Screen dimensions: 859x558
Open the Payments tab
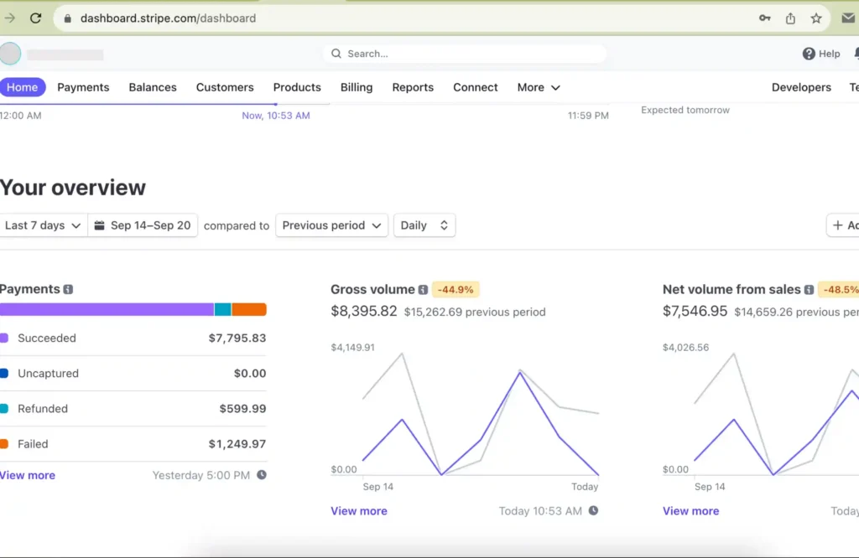click(83, 87)
